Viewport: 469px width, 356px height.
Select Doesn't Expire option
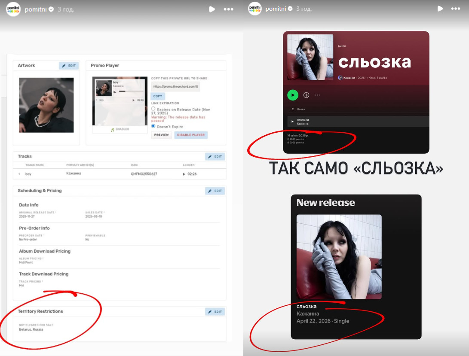point(153,126)
